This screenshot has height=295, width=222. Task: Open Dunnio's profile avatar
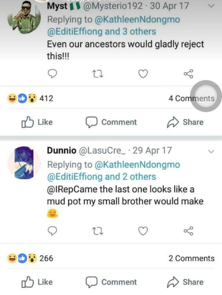[x=24, y=162]
